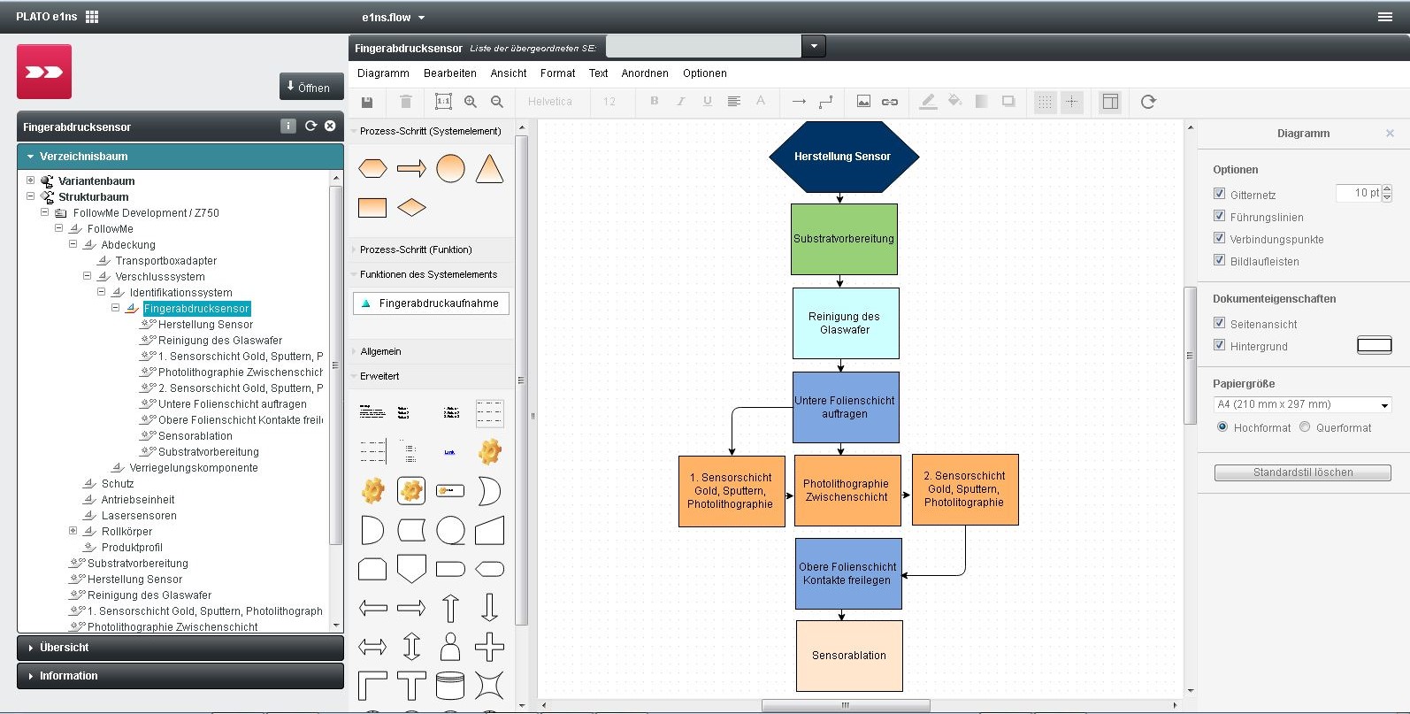This screenshot has width=1410, height=714.
Task: Select Sensorablation in the tree
Action: 195,436
